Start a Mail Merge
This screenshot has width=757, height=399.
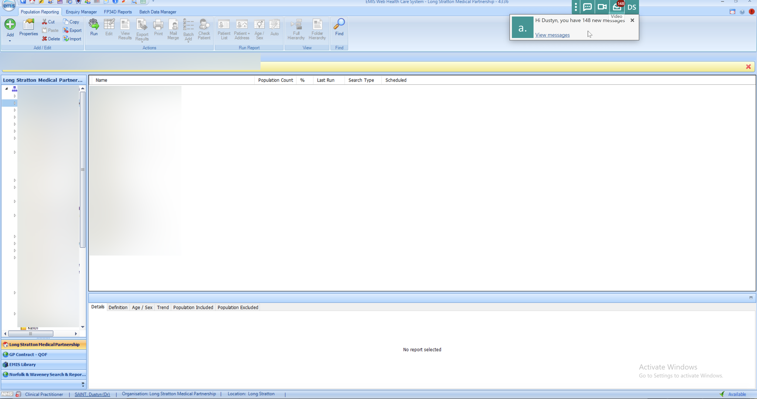tap(173, 30)
